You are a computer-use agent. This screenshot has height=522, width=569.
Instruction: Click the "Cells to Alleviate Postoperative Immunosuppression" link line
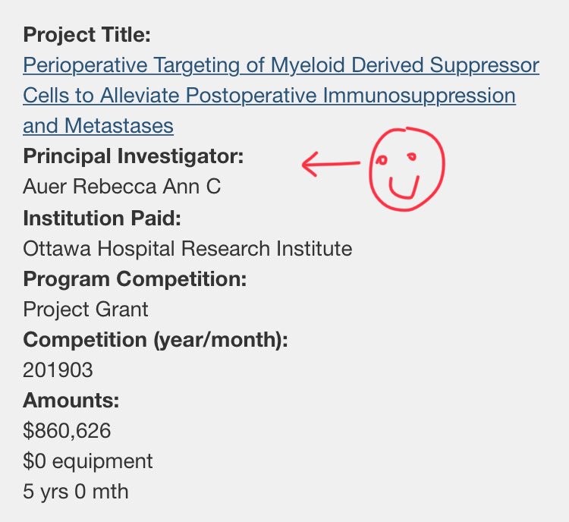click(x=269, y=96)
